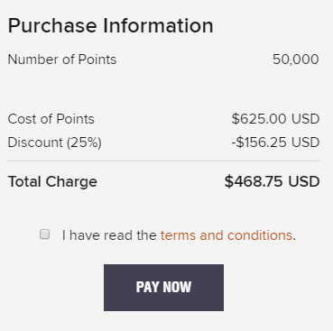Click the word "conditions" in the orange link
Viewport: 333px width, 331px height.
[260, 235]
